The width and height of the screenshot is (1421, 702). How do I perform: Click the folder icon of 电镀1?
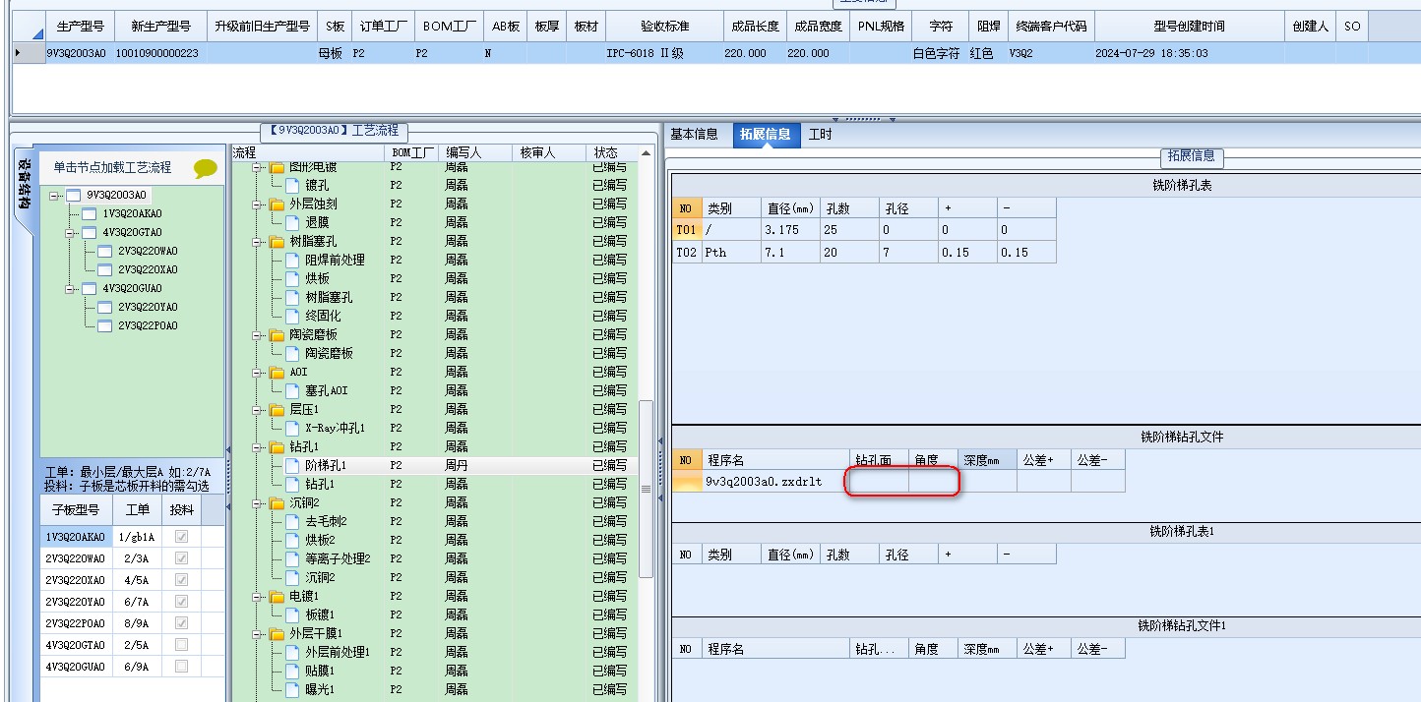277,597
